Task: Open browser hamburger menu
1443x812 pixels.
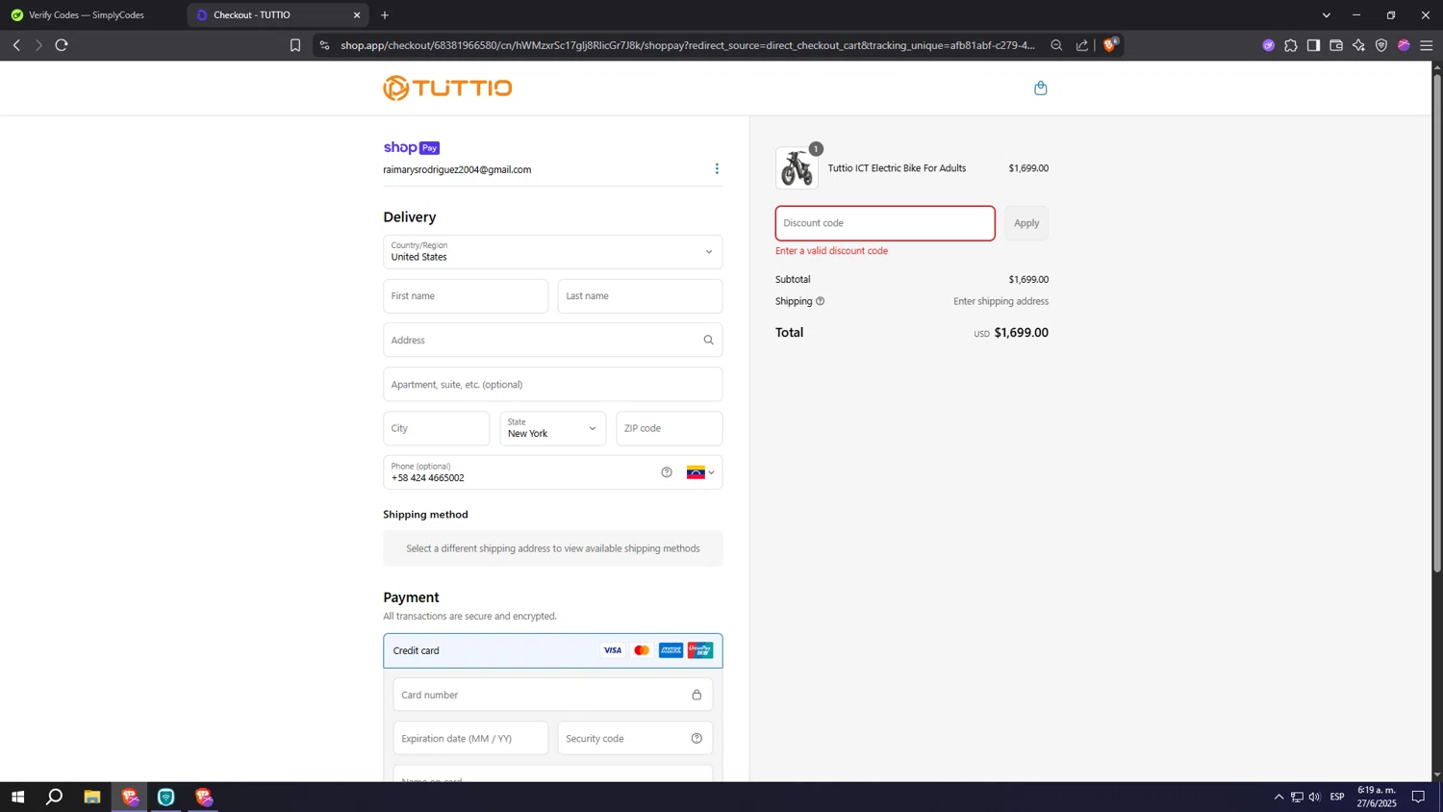Action: (x=1427, y=45)
